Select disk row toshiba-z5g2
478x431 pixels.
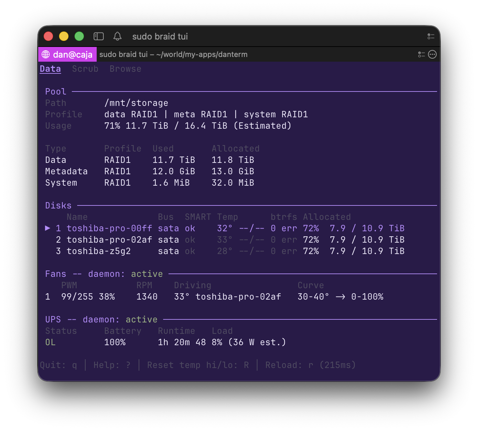click(x=225, y=251)
